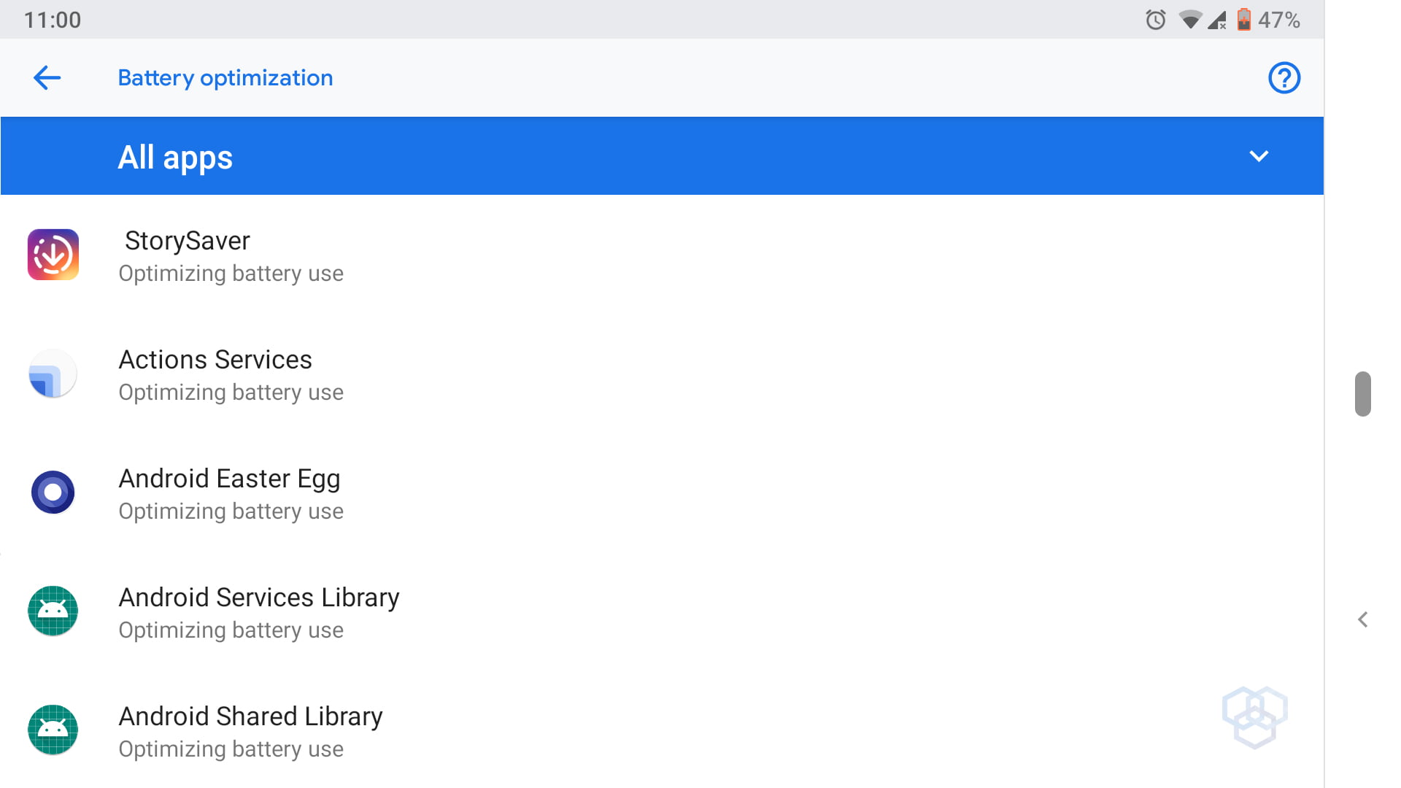
Task: Tap the alarm clock status icon
Action: click(x=1155, y=20)
